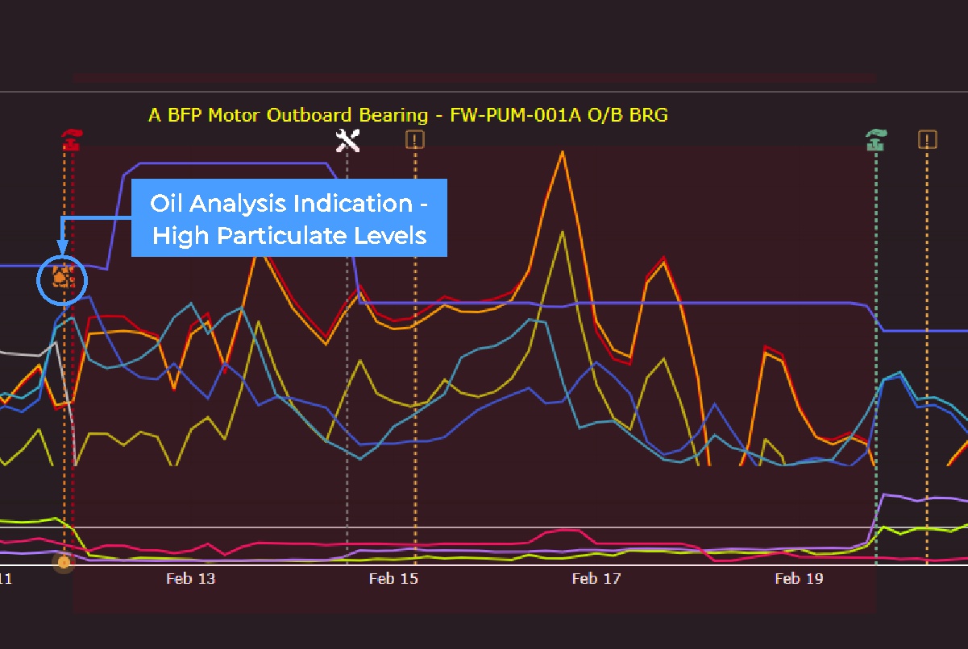Click the red line peak right of Feb 17
This screenshot has width=968, height=649.
663,258
